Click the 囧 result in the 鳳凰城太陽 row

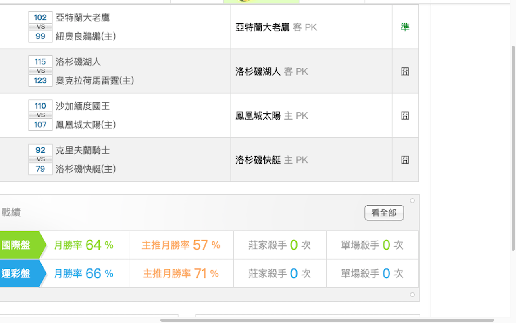point(405,116)
